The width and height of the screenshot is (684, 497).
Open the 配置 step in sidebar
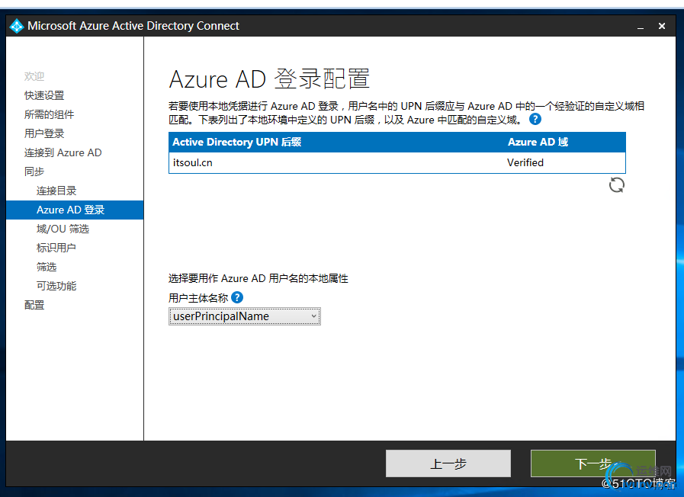pos(34,305)
